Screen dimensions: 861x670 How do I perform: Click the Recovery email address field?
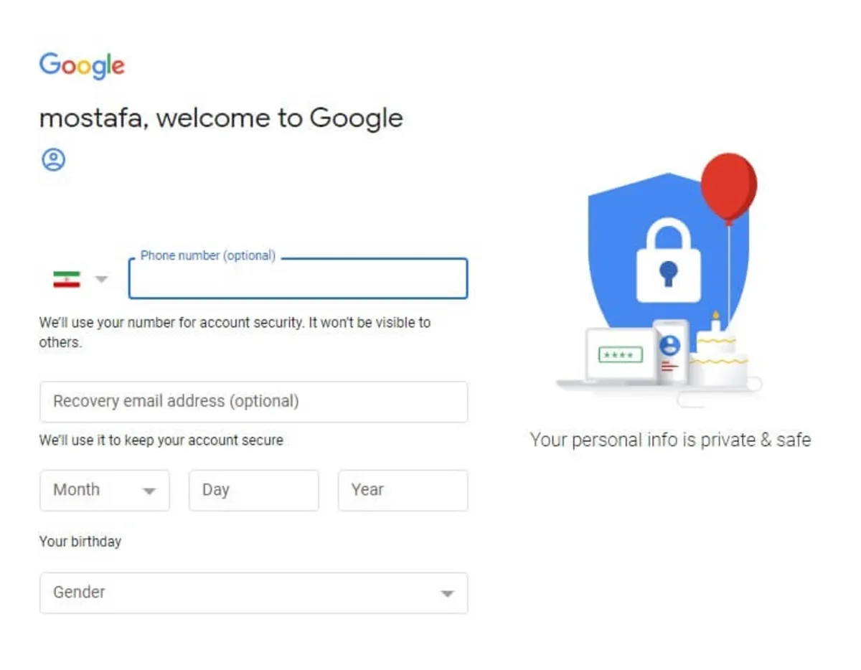(x=254, y=402)
